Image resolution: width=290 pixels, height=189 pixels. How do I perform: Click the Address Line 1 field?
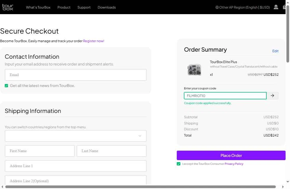[76, 166]
